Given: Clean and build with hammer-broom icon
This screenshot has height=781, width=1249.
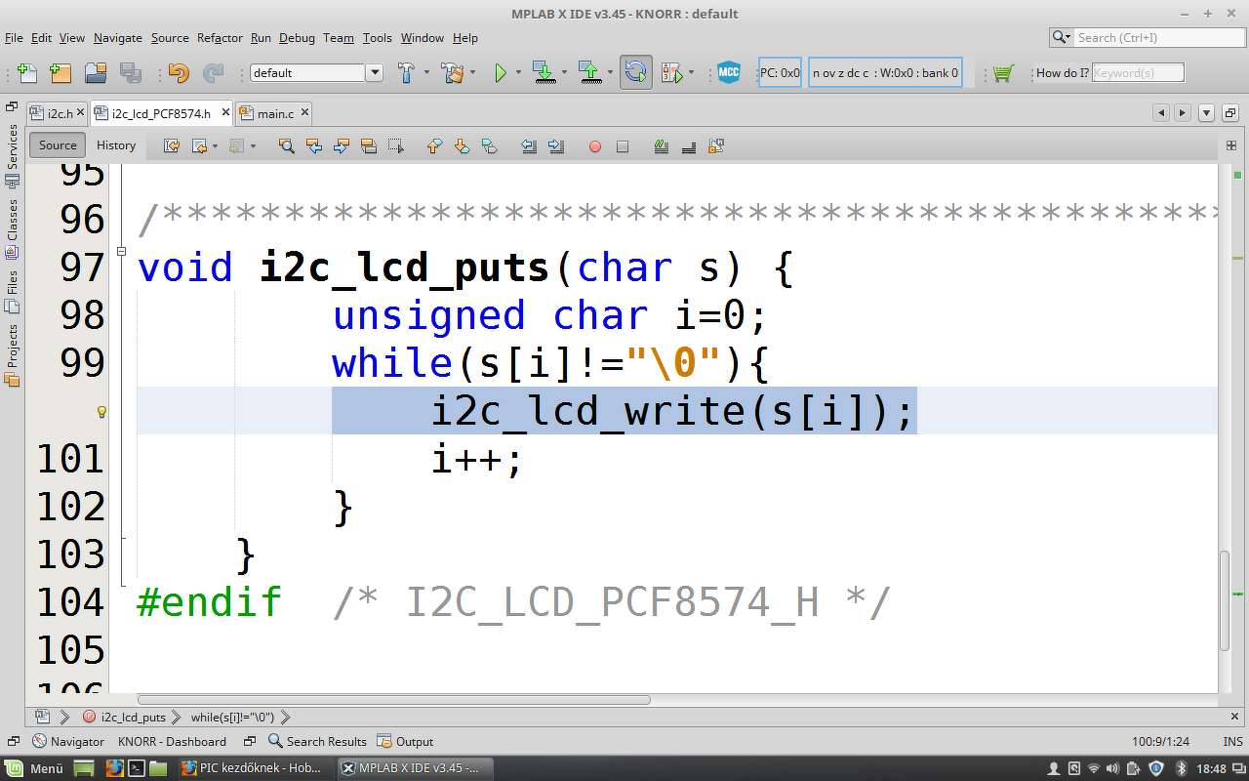Looking at the screenshot, I should (x=452, y=72).
